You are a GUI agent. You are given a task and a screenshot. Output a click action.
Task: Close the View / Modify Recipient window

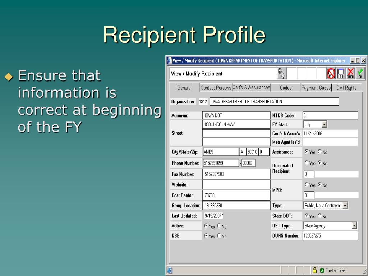363,60
